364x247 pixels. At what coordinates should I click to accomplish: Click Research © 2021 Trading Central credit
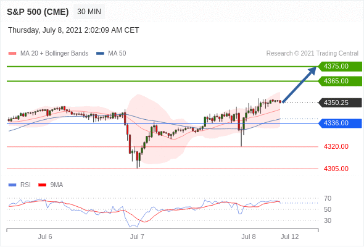312,54
